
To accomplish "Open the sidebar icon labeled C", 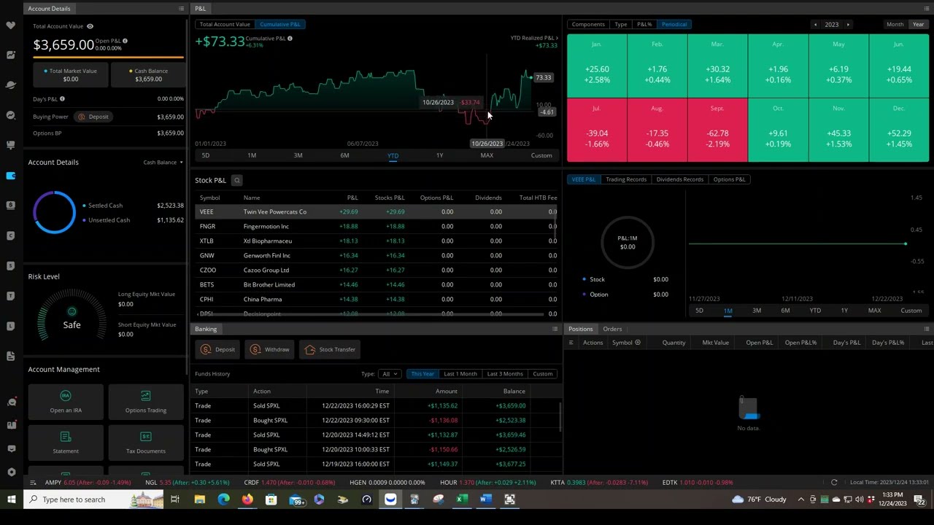I will point(11,236).
